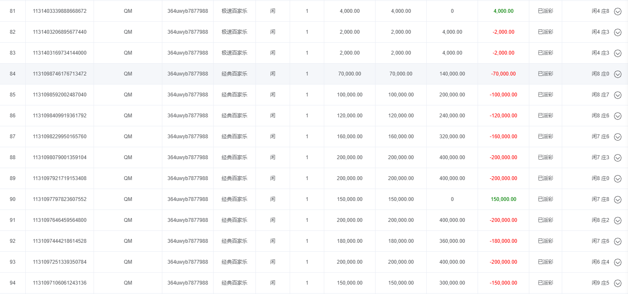
Task: Expand row 86 circled arrow
Action: point(617,116)
